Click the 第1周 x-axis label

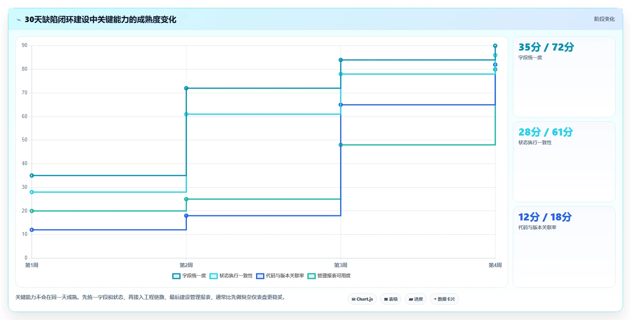pos(32,265)
